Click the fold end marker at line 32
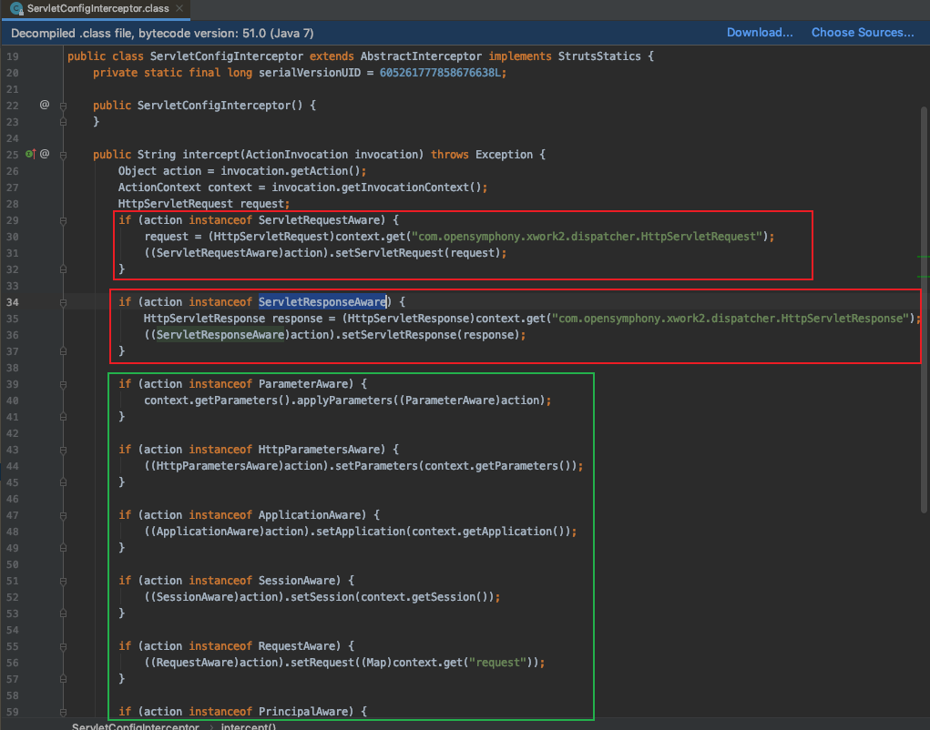The image size is (930, 730). (63, 269)
